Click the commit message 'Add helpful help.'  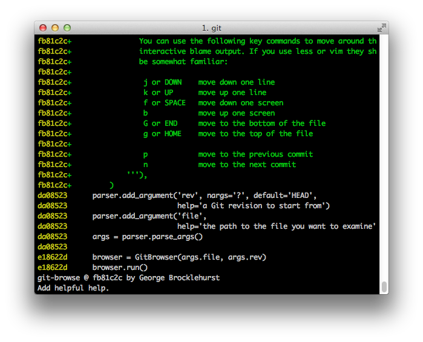click(x=73, y=288)
